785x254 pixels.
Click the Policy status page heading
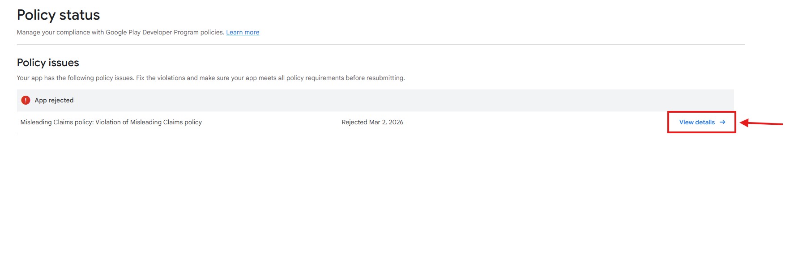[58, 15]
